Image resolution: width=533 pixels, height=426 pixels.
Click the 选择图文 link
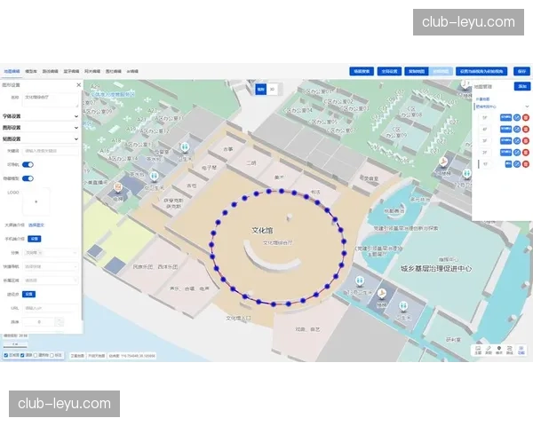tap(36, 225)
